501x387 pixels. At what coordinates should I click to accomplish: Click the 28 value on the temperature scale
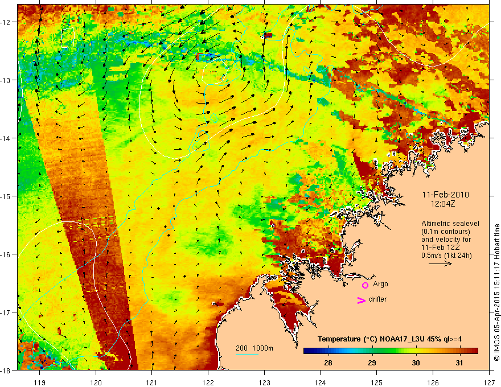coord(328,363)
